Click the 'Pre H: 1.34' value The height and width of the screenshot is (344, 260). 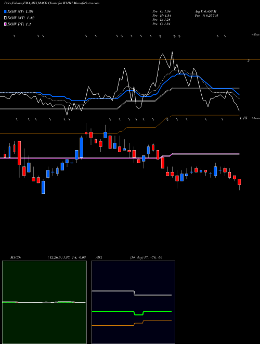pos(162,16)
